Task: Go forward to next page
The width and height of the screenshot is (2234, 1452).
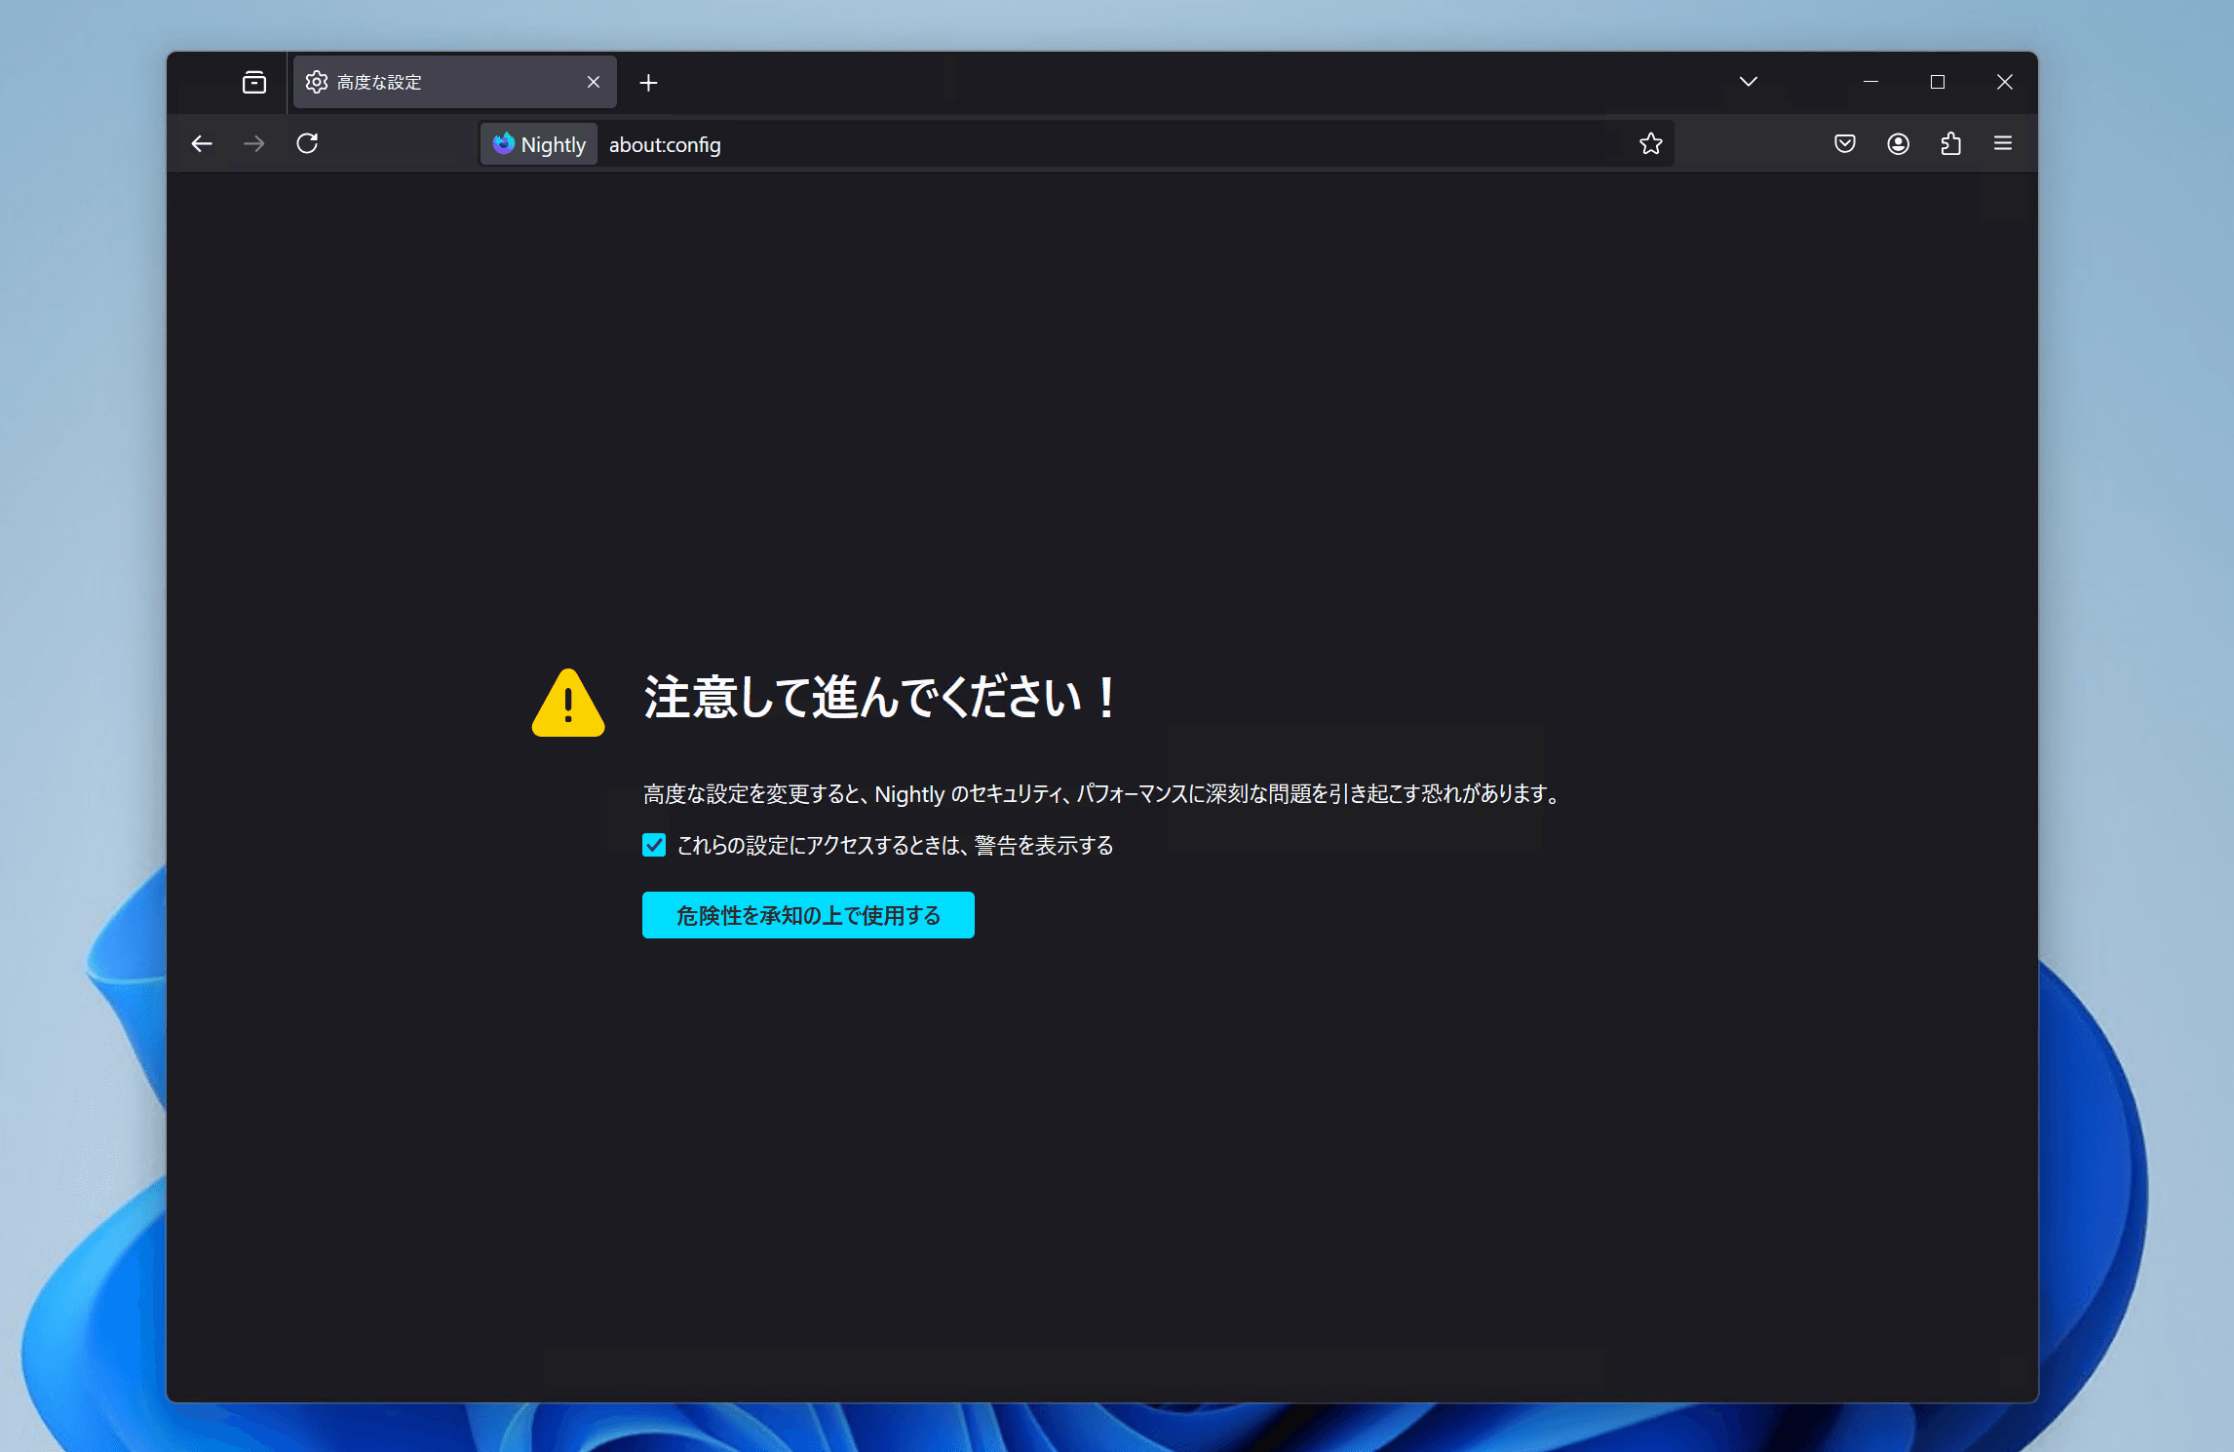Action: 254,144
